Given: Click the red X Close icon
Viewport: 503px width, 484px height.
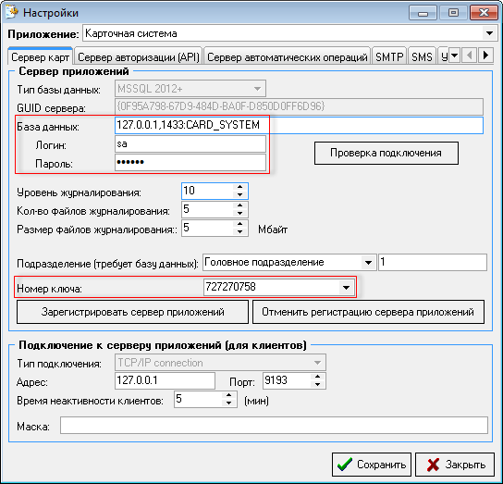Looking at the screenshot, I should (x=433, y=465).
